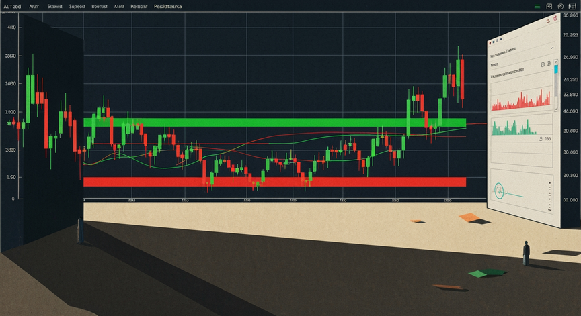Select the green resistance zone band
Image resolution: width=581 pixels, height=316 pixels.
(274, 123)
